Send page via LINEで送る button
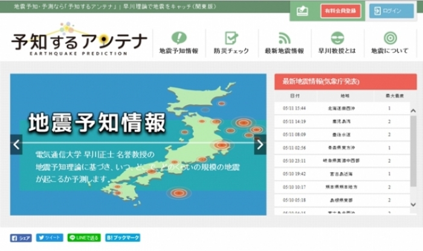This screenshot has height=251, width=423. 84,238
